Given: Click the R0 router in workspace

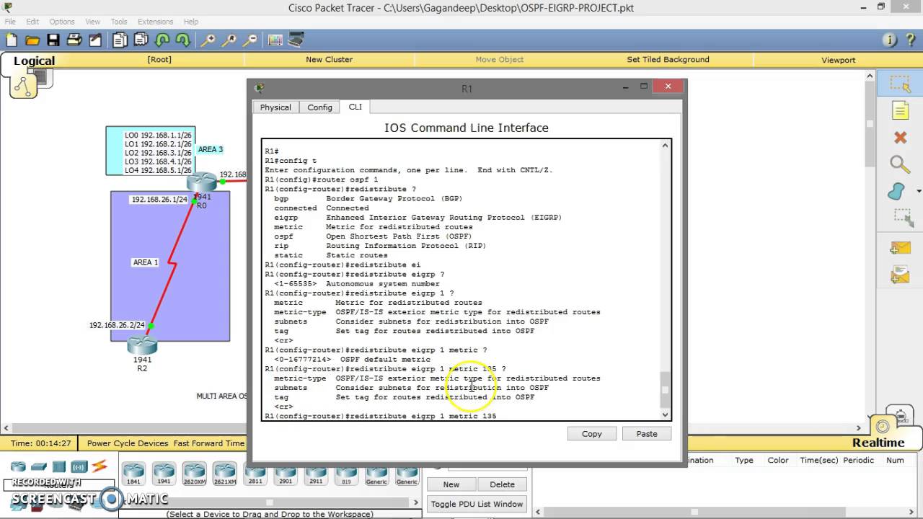Looking at the screenshot, I should click(x=201, y=183).
